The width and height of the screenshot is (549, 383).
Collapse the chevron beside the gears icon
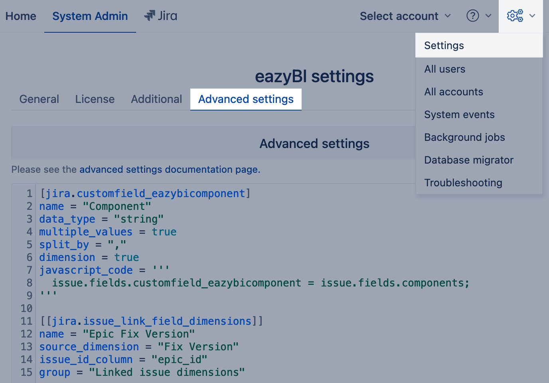(532, 16)
